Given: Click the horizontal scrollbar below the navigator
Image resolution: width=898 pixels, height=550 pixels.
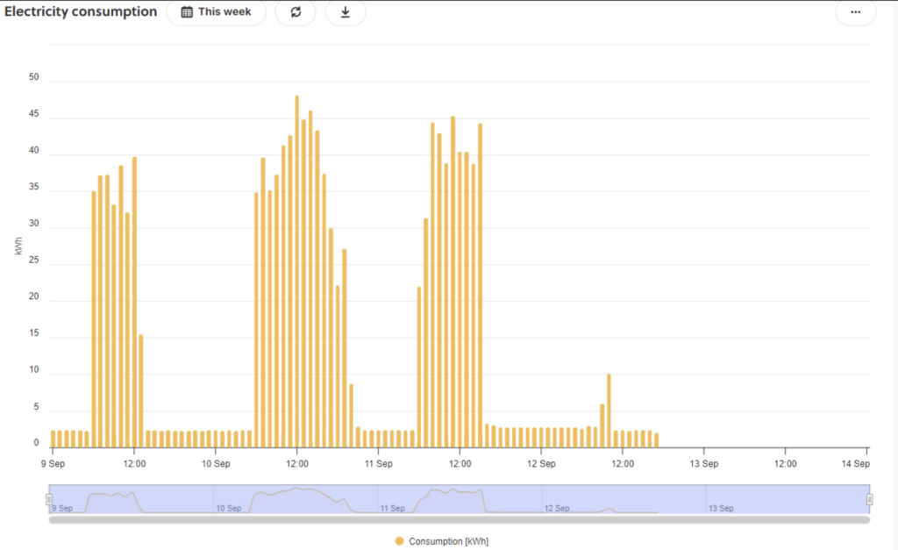Looking at the screenshot, I should click(460, 519).
